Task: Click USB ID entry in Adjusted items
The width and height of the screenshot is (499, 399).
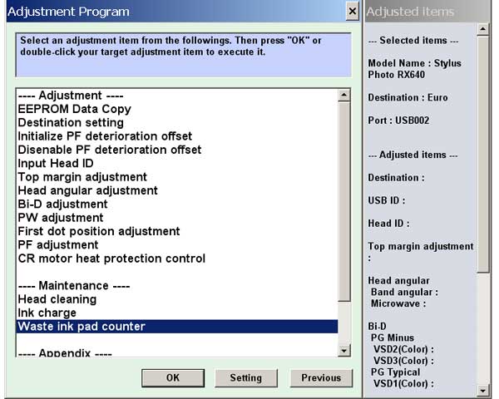Action: [387, 200]
